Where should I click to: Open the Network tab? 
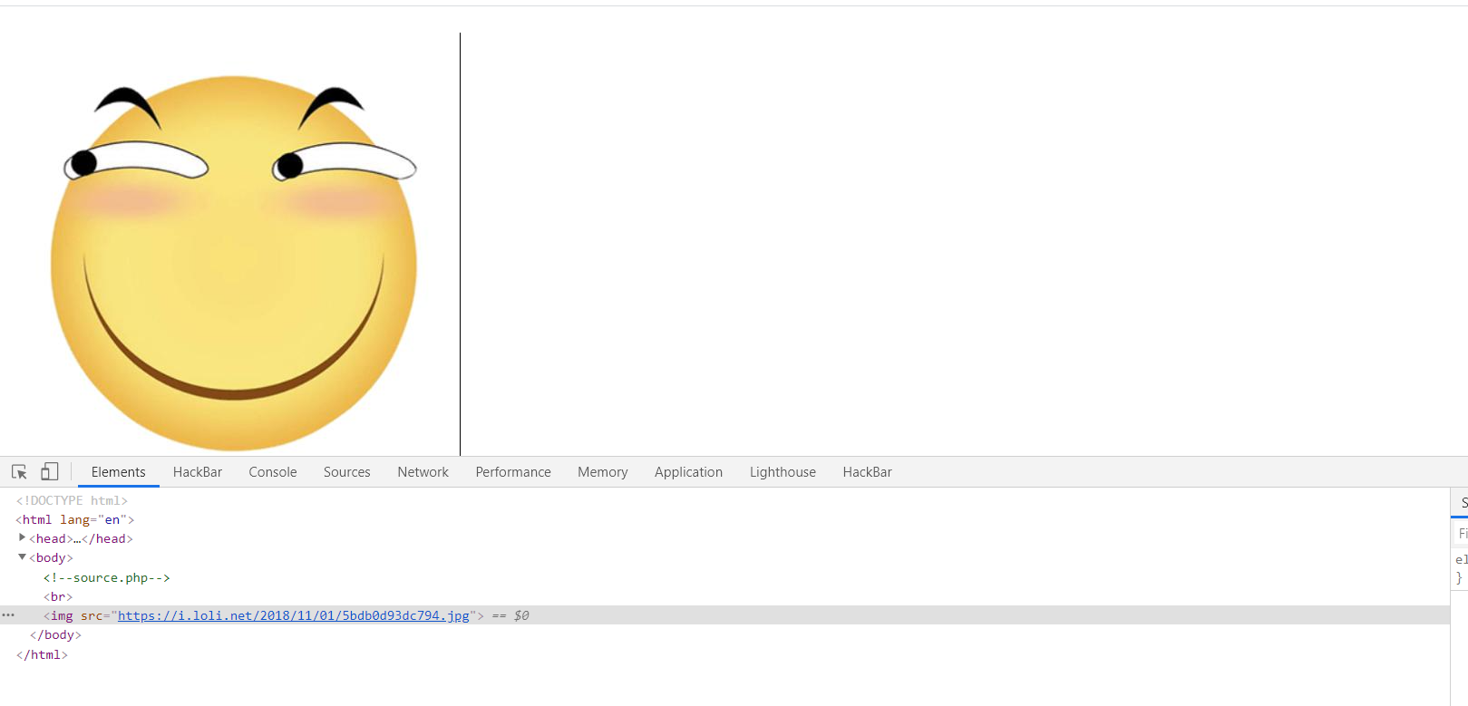423,472
